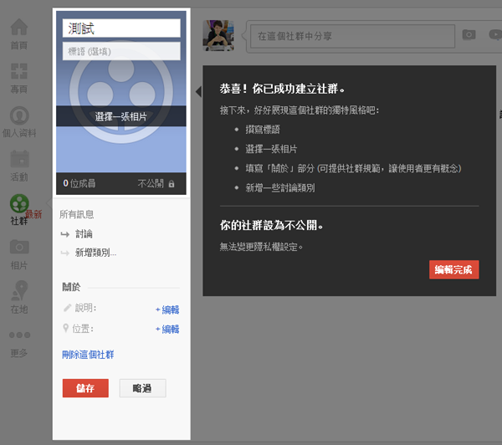Click the lock icon next to 不公開

coord(172,184)
